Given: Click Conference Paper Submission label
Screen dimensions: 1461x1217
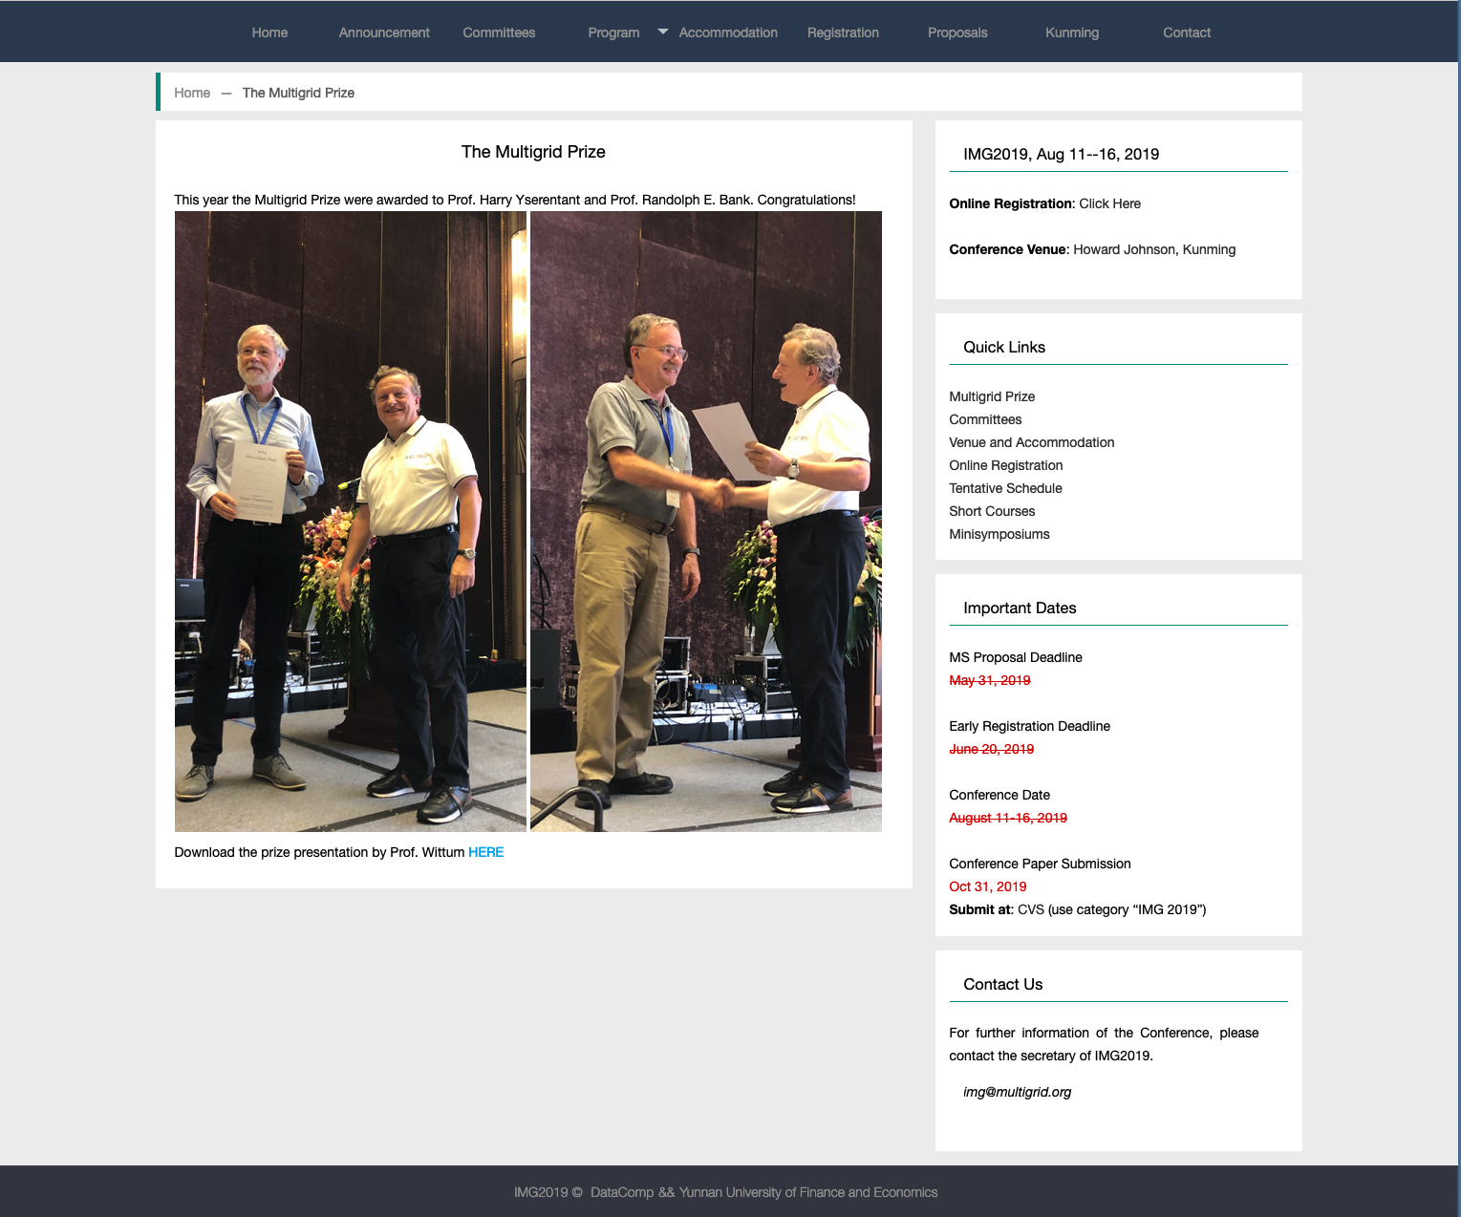Looking at the screenshot, I should coord(1040,864).
